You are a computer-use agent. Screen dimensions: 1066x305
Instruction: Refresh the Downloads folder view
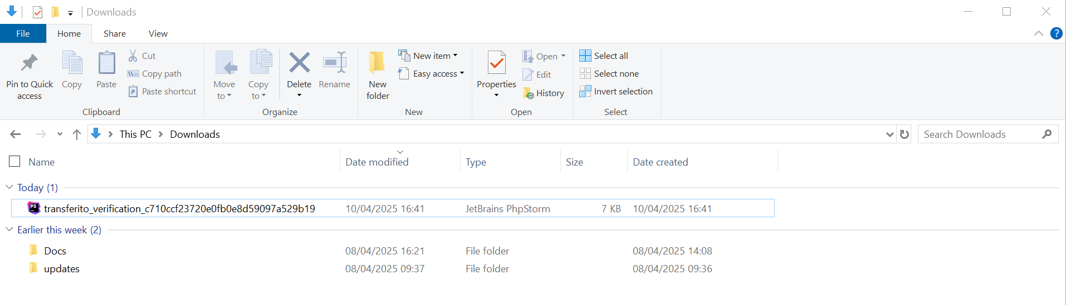[904, 134]
